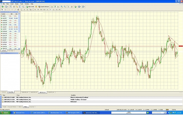Select AUDJPY row in Market Watch
The width and height of the screenshot is (183, 115).
click(x=9, y=18)
